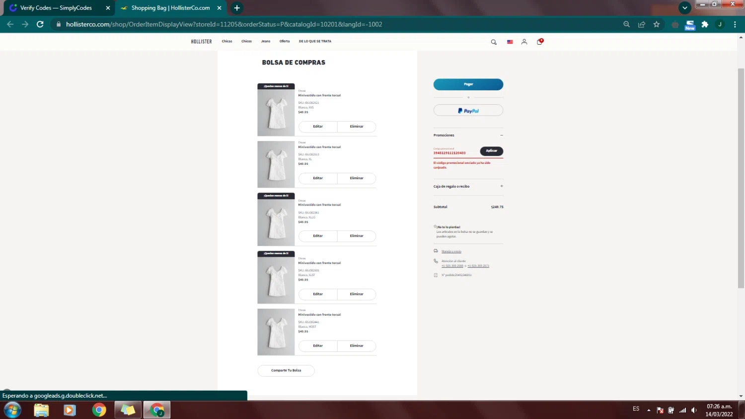The width and height of the screenshot is (745, 419).
Task: Open the tab search dropdown in Chrome
Action: click(x=685, y=8)
